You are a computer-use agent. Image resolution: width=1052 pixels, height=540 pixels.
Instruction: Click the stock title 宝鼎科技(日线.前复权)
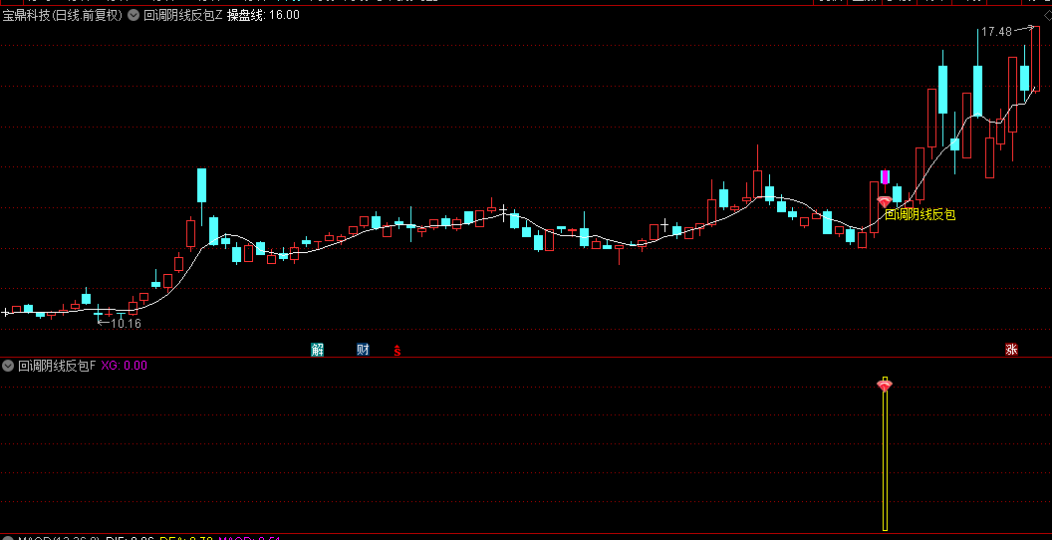click(63, 15)
